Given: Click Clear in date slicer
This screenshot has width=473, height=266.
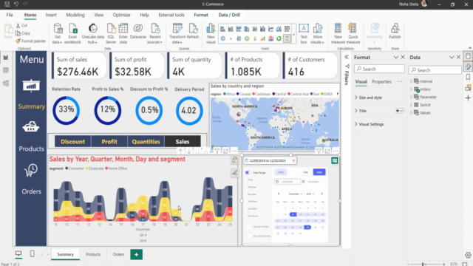Looking at the screenshot, I should coord(305,172).
